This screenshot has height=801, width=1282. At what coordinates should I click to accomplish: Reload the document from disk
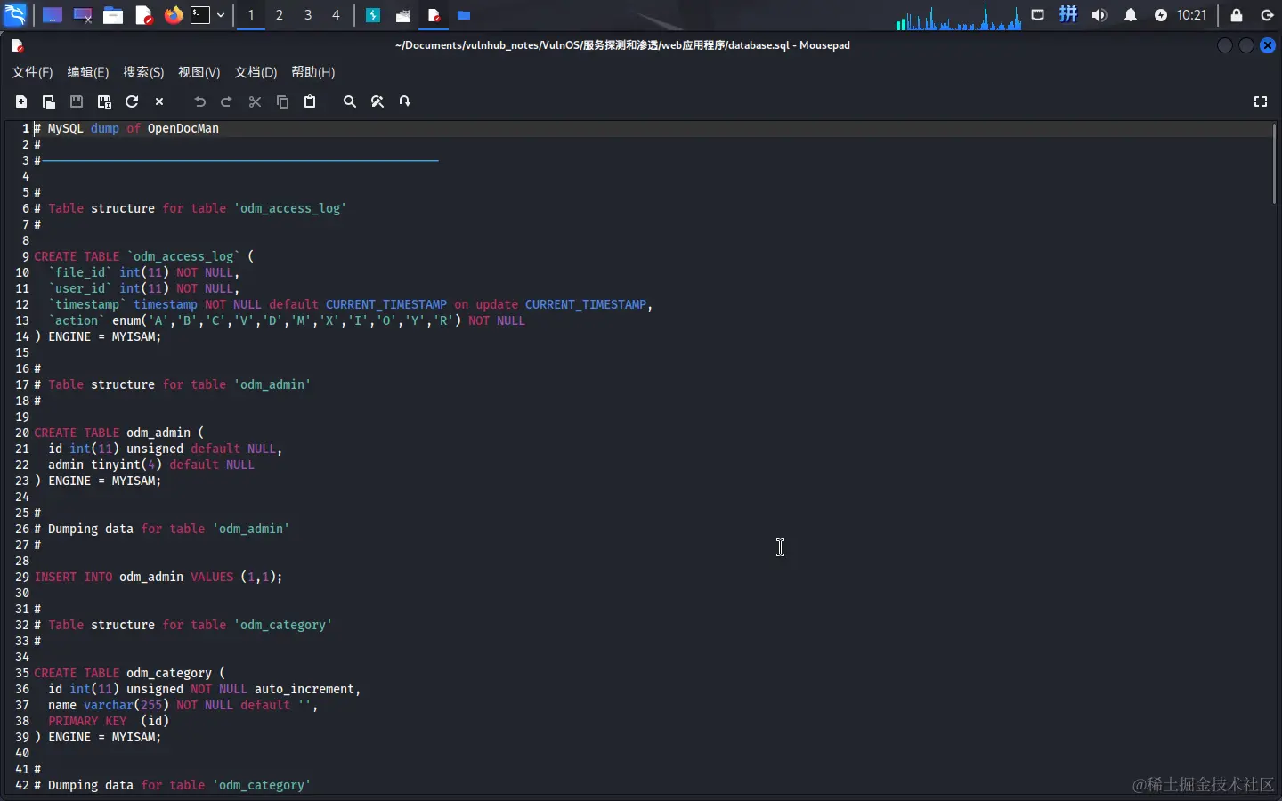click(x=132, y=101)
